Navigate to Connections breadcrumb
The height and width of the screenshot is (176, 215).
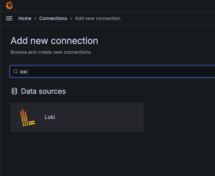53,18
